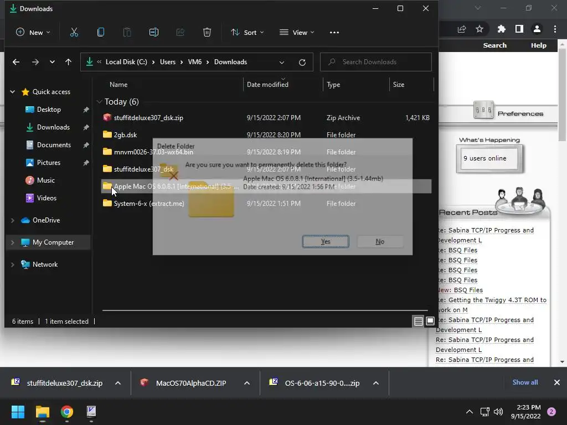Open the View dropdown menu
This screenshot has height=425, width=567.
[x=297, y=33]
